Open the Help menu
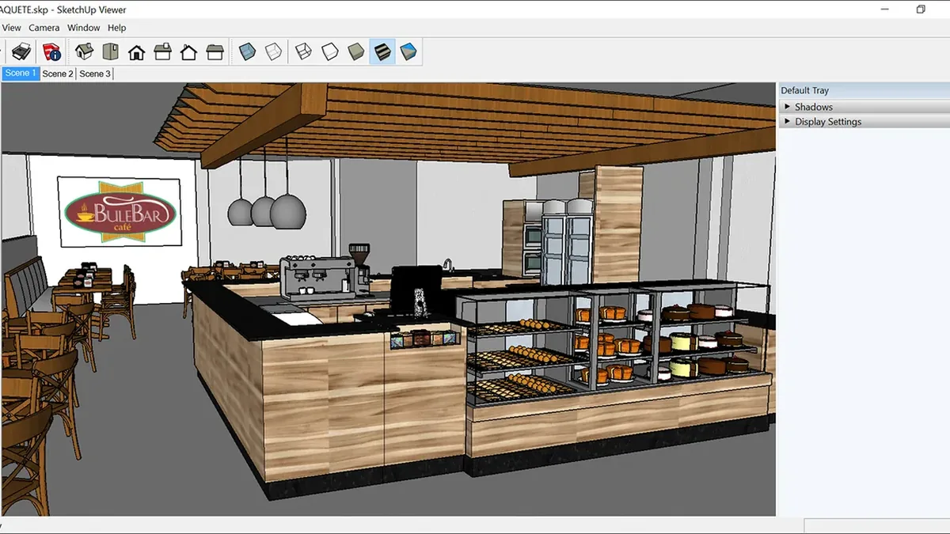The height and width of the screenshot is (534, 950). tap(117, 28)
